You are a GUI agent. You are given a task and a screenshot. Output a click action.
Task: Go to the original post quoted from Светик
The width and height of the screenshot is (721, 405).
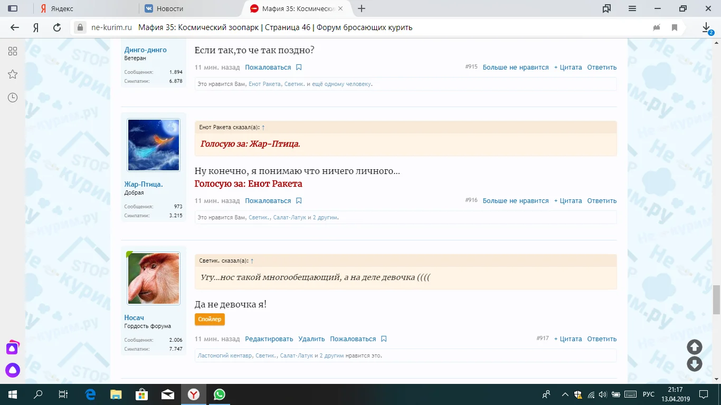point(252,261)
